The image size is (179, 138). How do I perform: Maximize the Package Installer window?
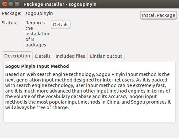pos(17,4)
